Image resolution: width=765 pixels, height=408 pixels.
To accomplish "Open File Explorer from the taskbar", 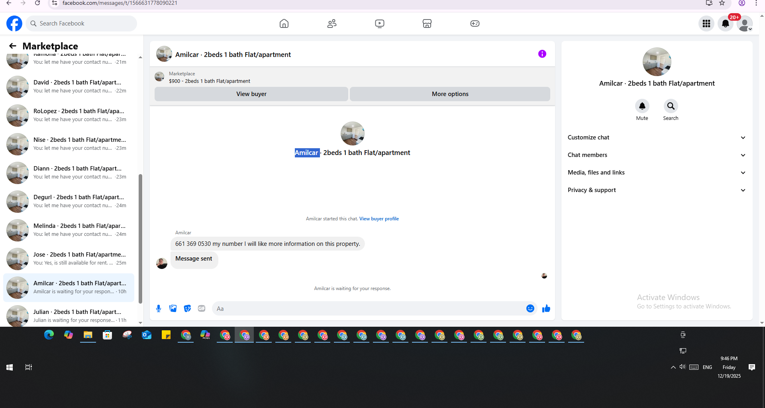I will (x=88, y=335).
